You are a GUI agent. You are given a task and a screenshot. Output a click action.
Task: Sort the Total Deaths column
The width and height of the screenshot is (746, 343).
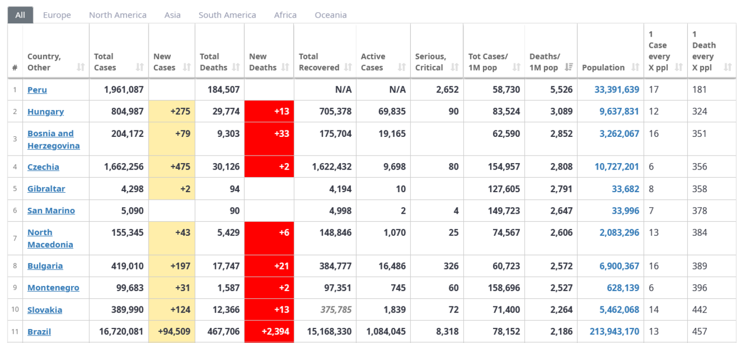(235, 67)
